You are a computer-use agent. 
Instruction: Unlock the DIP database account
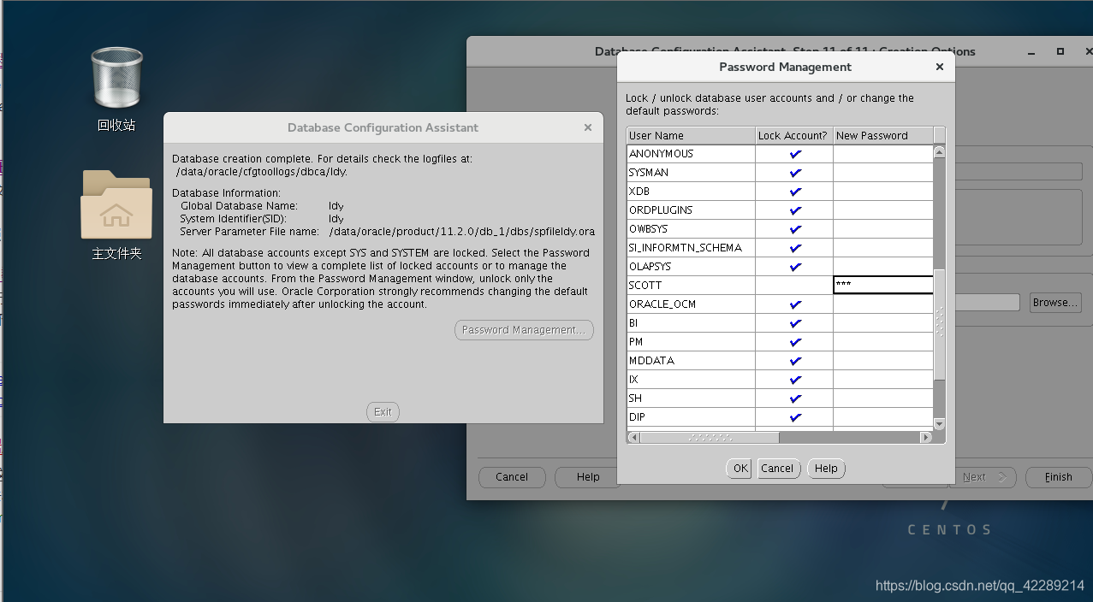click(x=793, y=416)
